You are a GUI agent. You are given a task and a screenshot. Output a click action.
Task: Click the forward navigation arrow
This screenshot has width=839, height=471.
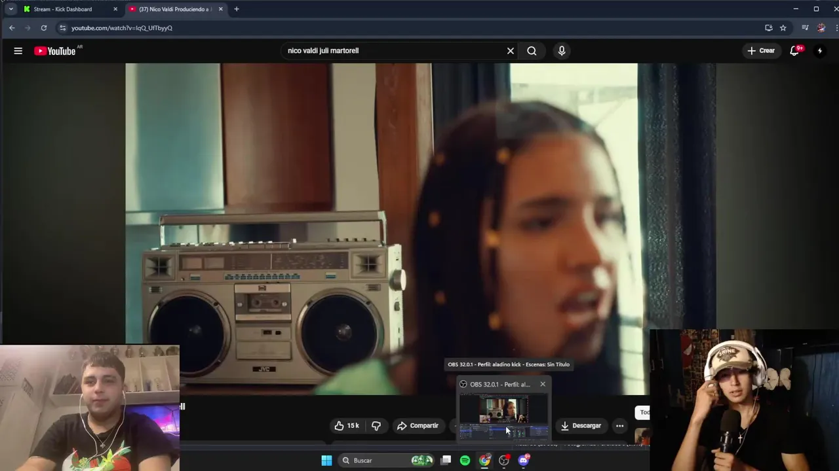(x=28, y=28)
